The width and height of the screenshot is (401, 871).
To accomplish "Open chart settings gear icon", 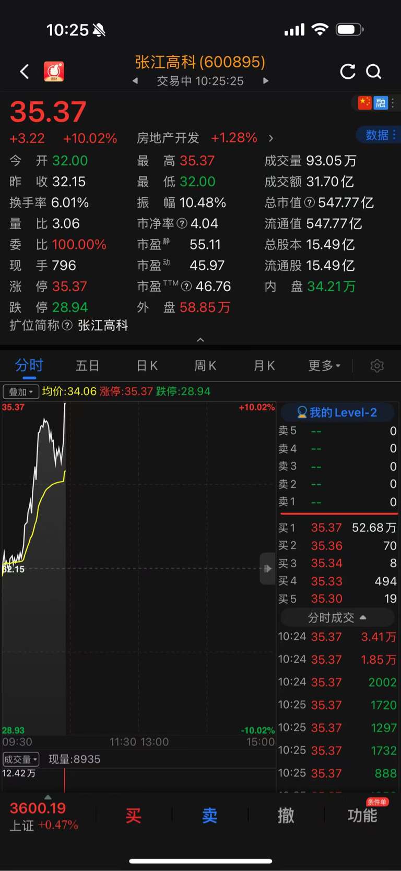I will tap(377, 366).
